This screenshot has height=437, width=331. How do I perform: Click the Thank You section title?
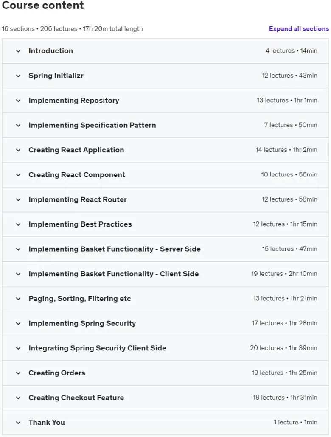[47, 423]
